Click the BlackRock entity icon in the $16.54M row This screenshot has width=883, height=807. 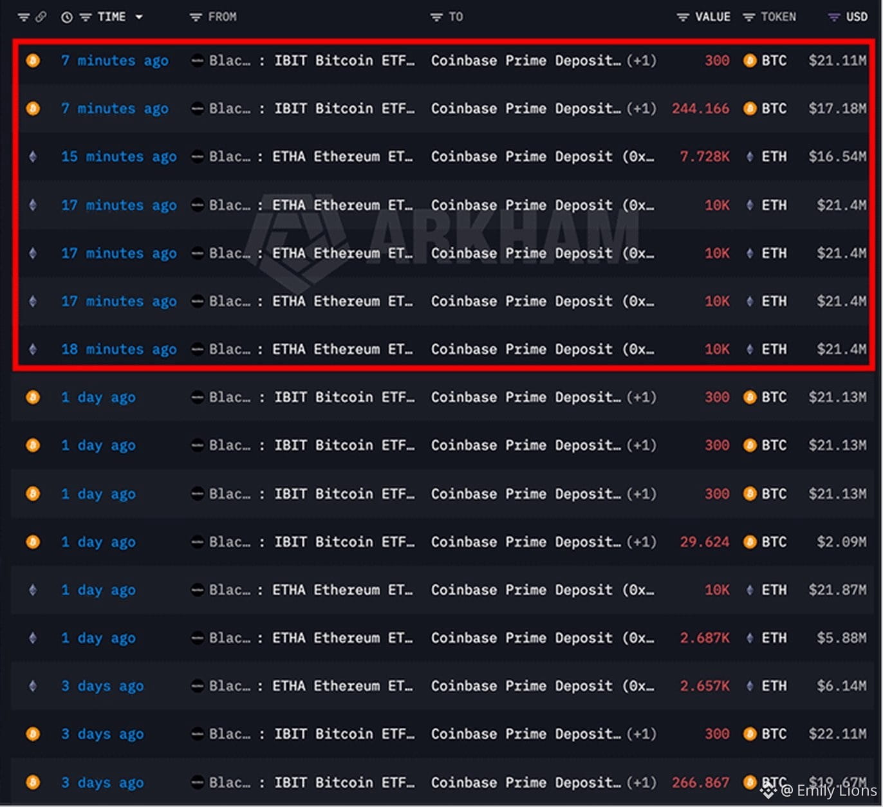pos(198,156)
